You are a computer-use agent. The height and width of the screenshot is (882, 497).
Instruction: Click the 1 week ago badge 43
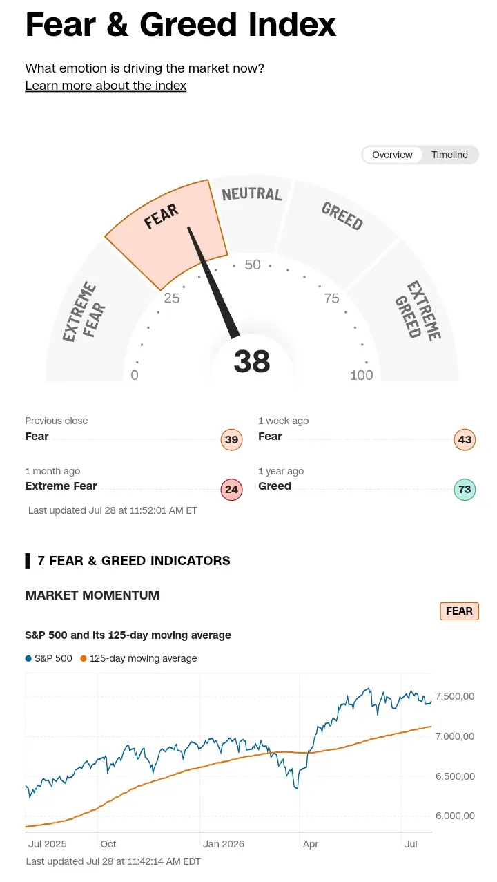(x=465, y=440)
